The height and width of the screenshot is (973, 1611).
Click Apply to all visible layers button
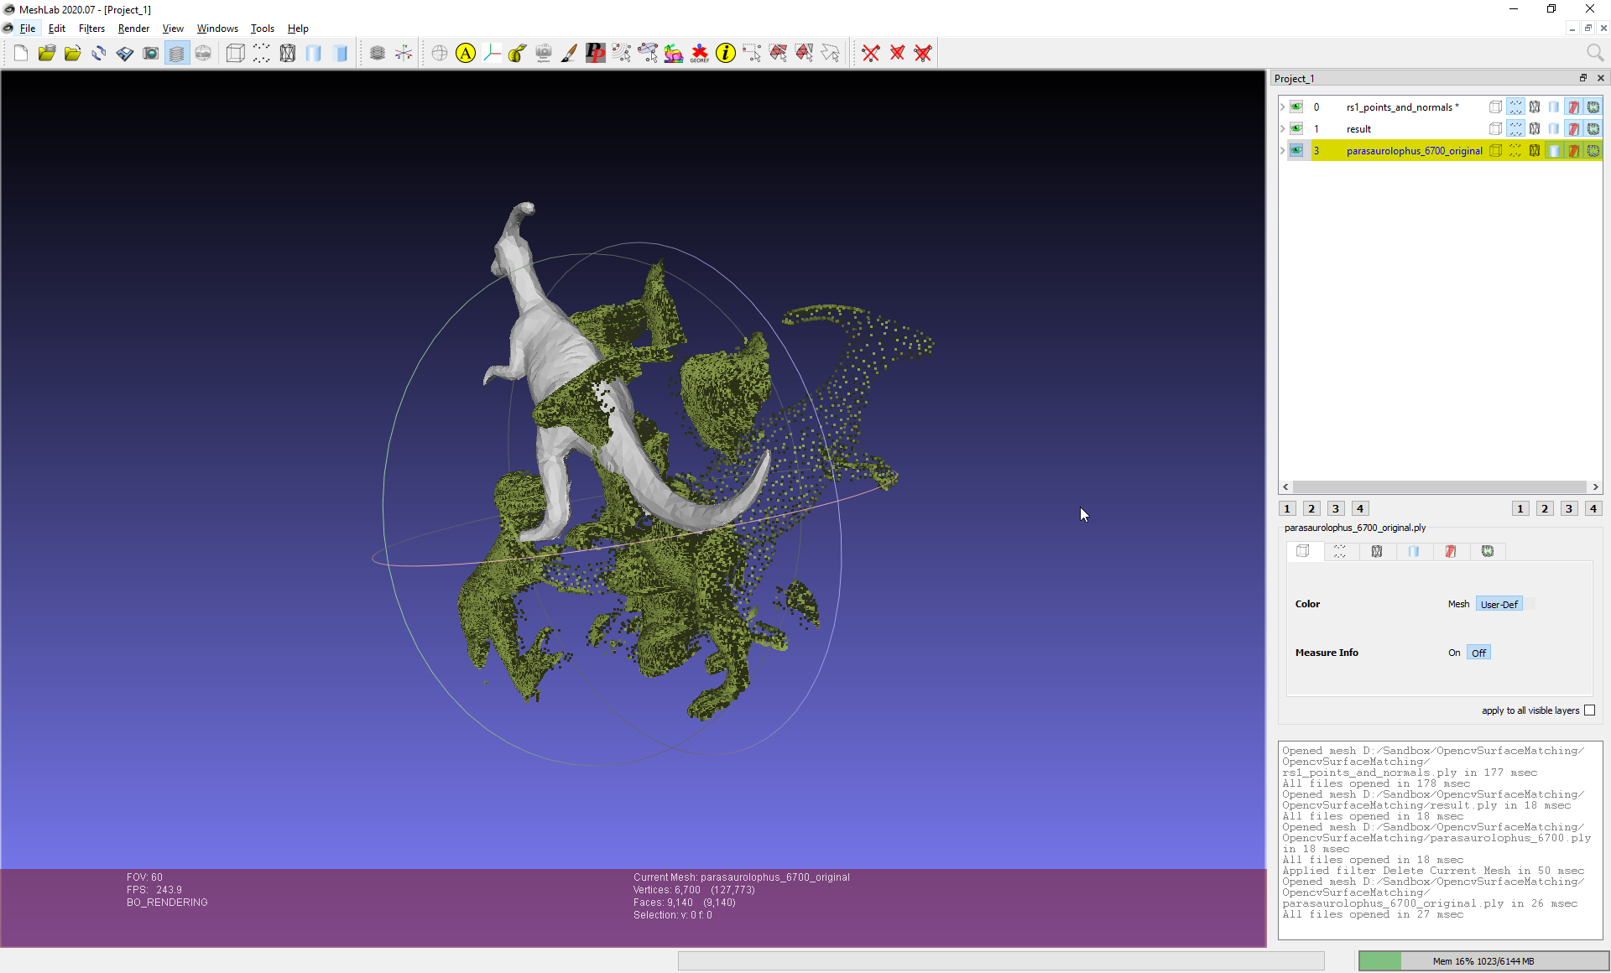(x=1592, y=710)
